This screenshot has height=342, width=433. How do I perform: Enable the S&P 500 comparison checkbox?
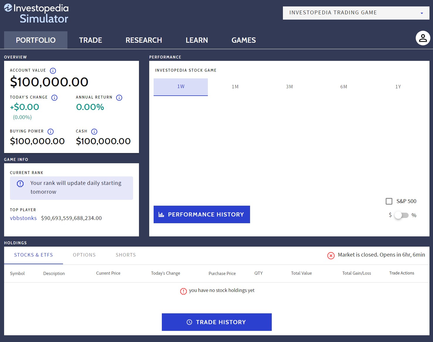click(389, 201)
